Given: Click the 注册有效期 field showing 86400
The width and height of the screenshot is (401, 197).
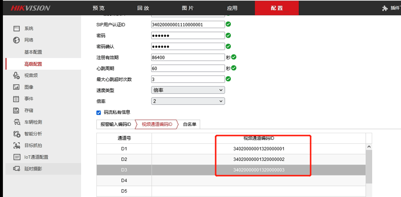Looking at the screenshot, I should 188,57.
